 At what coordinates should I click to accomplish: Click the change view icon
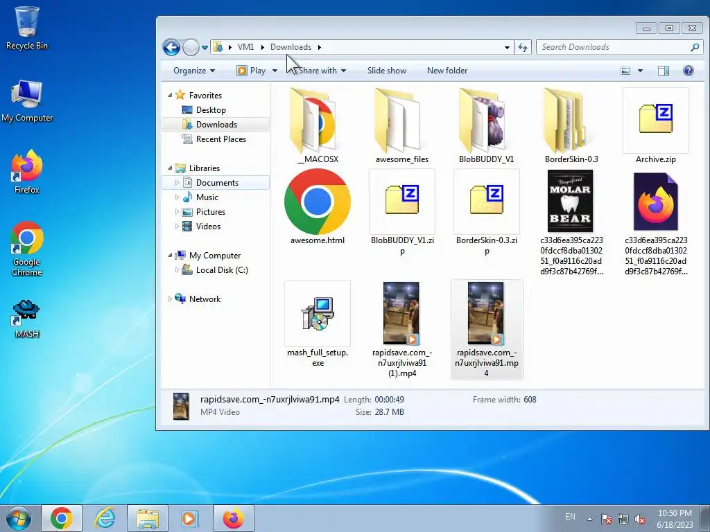point(625,71)
